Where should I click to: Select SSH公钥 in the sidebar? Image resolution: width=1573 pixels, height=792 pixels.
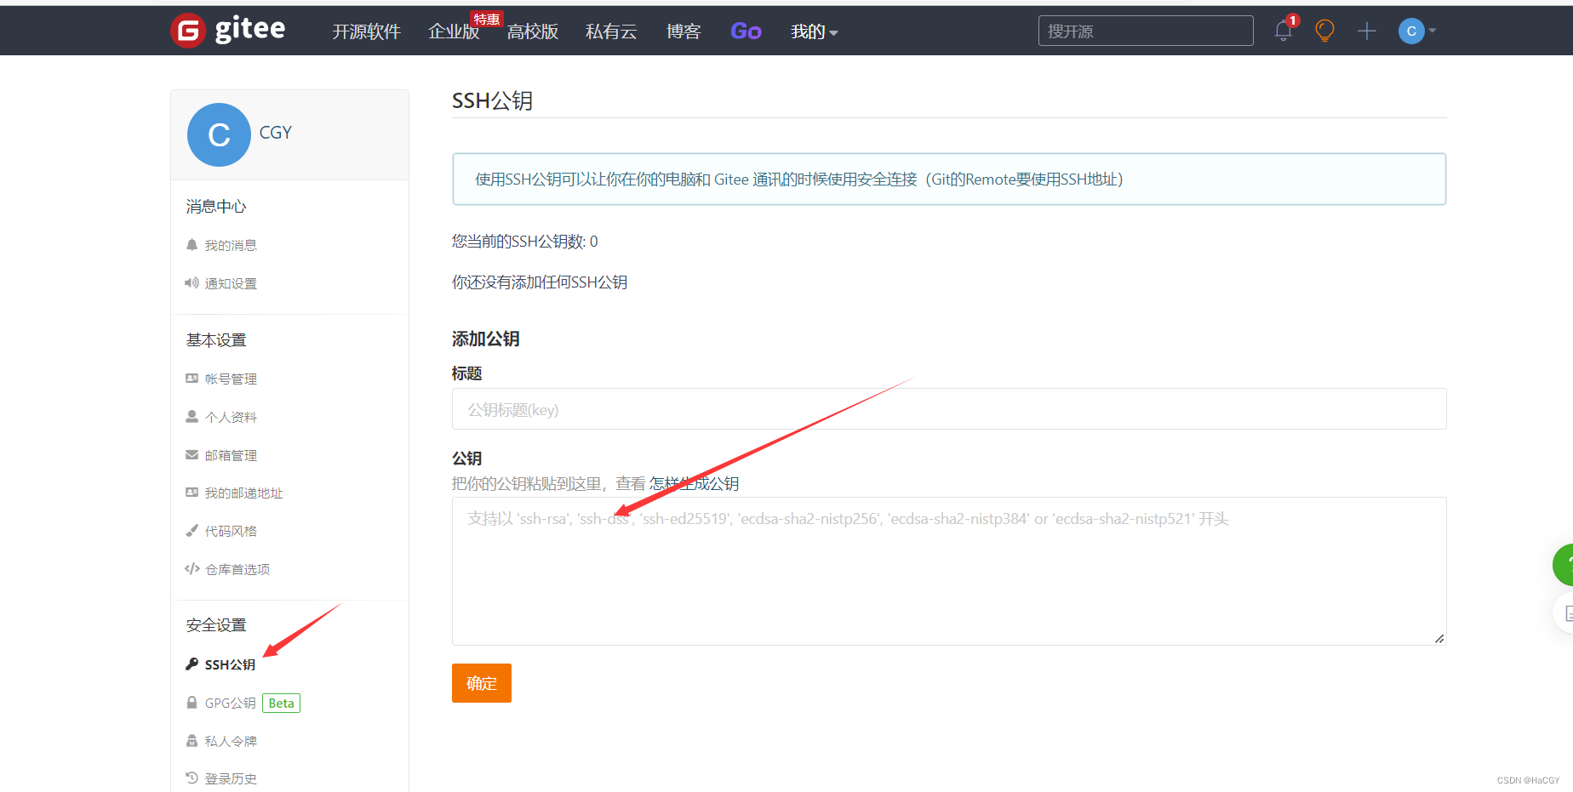tap(230, 664)
